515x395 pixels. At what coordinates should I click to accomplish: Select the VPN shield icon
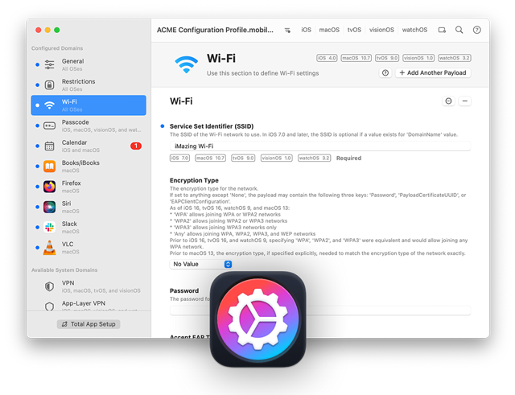coord(49,286)
